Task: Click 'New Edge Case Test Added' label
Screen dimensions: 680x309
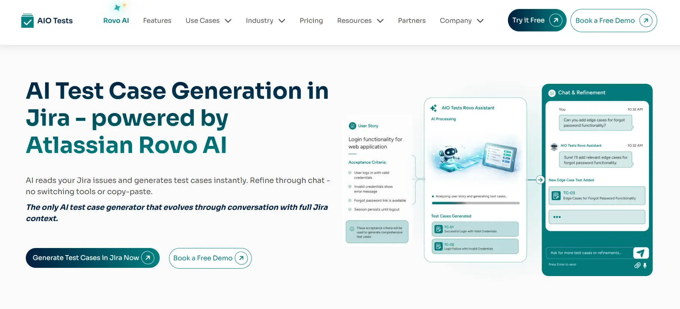Action: [x=571, y=180]
